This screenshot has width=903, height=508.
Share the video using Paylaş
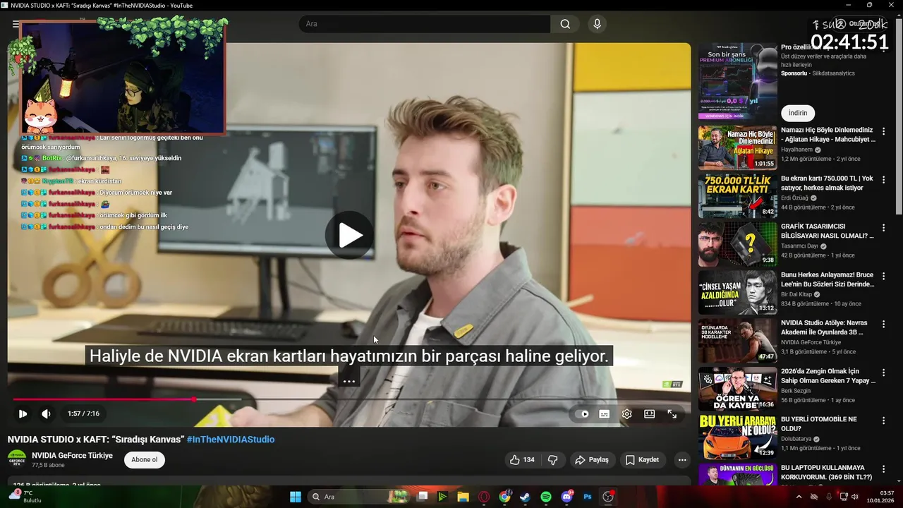pyautogui.click(x=592, y=459)
